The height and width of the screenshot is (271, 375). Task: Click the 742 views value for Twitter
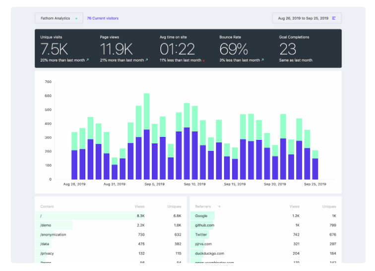pyautogui.click(x=296, y=234)
